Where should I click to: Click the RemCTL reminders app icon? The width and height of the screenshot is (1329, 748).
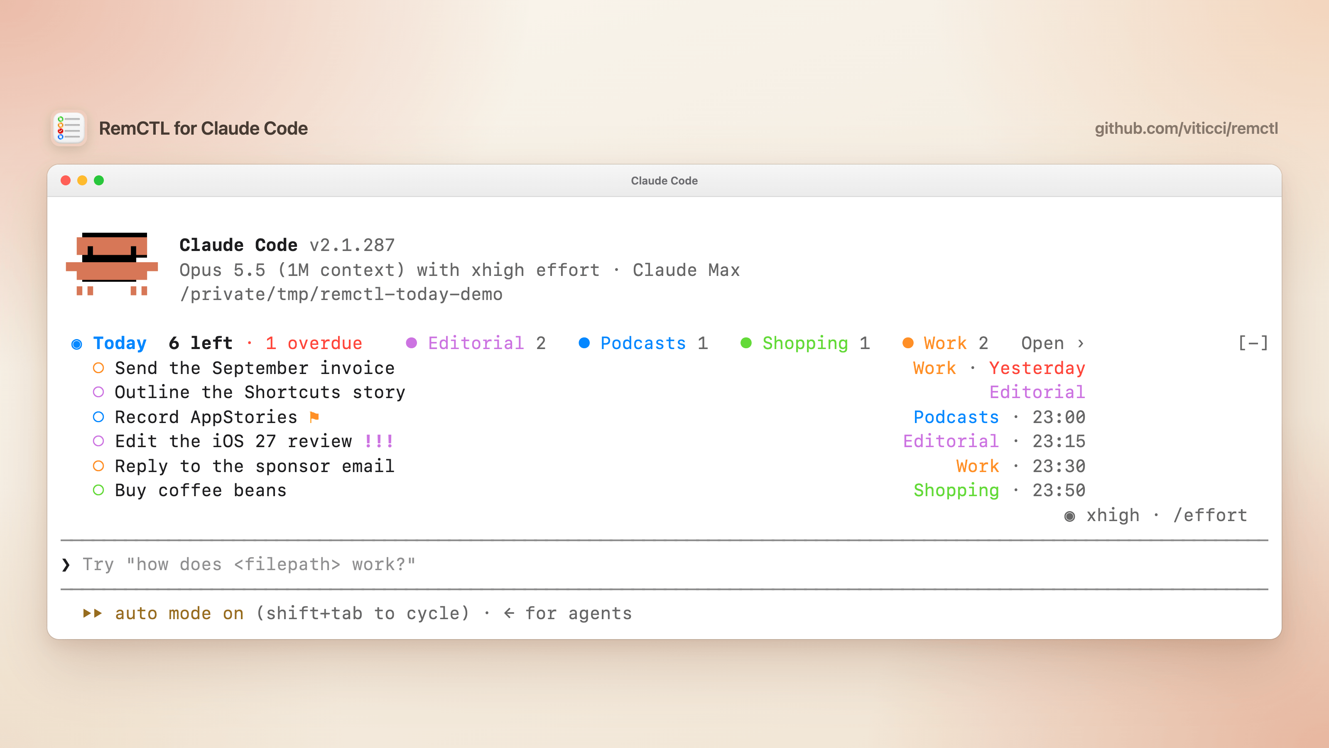tap(69, 128)
